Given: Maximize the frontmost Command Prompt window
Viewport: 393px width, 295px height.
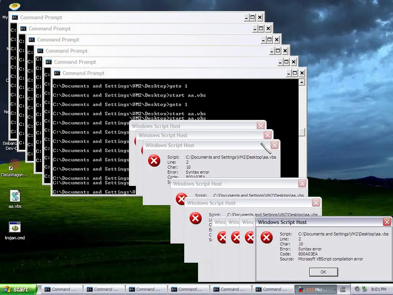Looking at the screenshot, I should click(x=295, y=73).
